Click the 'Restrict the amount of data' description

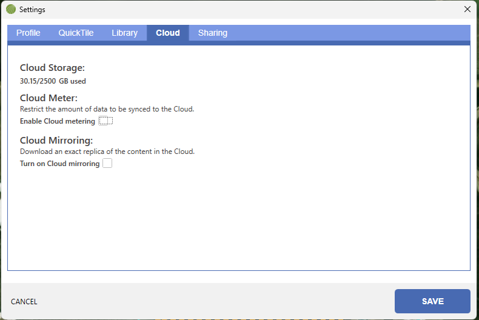coord(107,109)
